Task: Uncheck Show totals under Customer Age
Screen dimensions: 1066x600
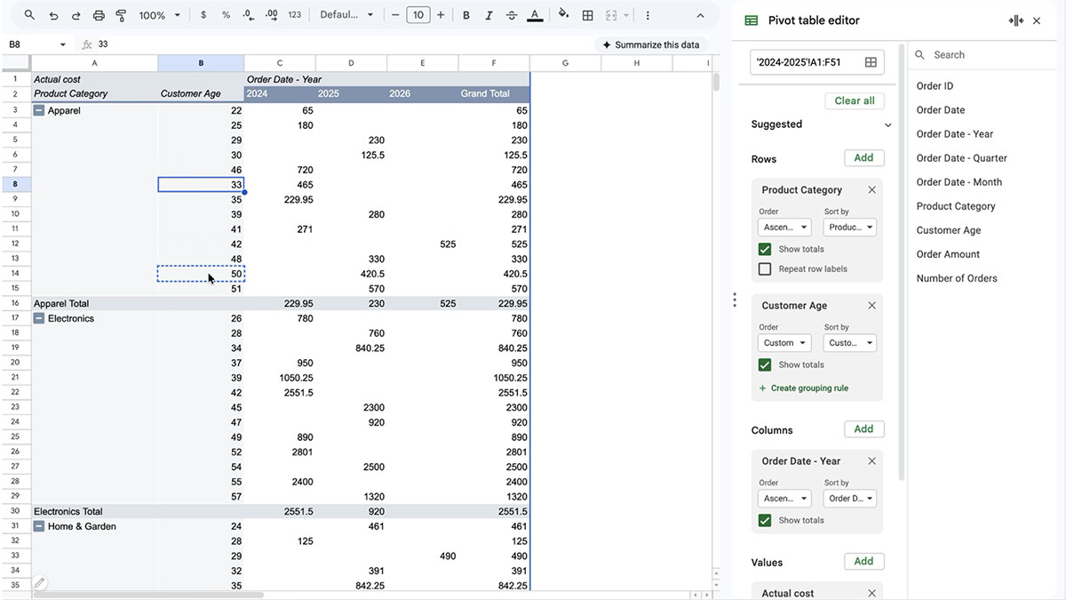Action: click(x=765, y=364)
